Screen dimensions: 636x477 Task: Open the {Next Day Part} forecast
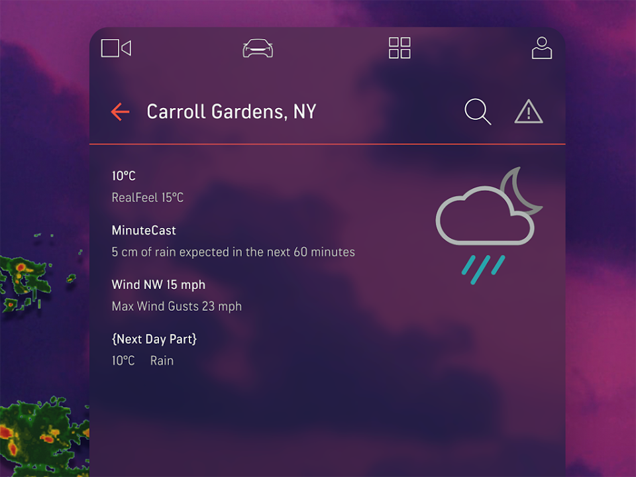pos(154,339)
